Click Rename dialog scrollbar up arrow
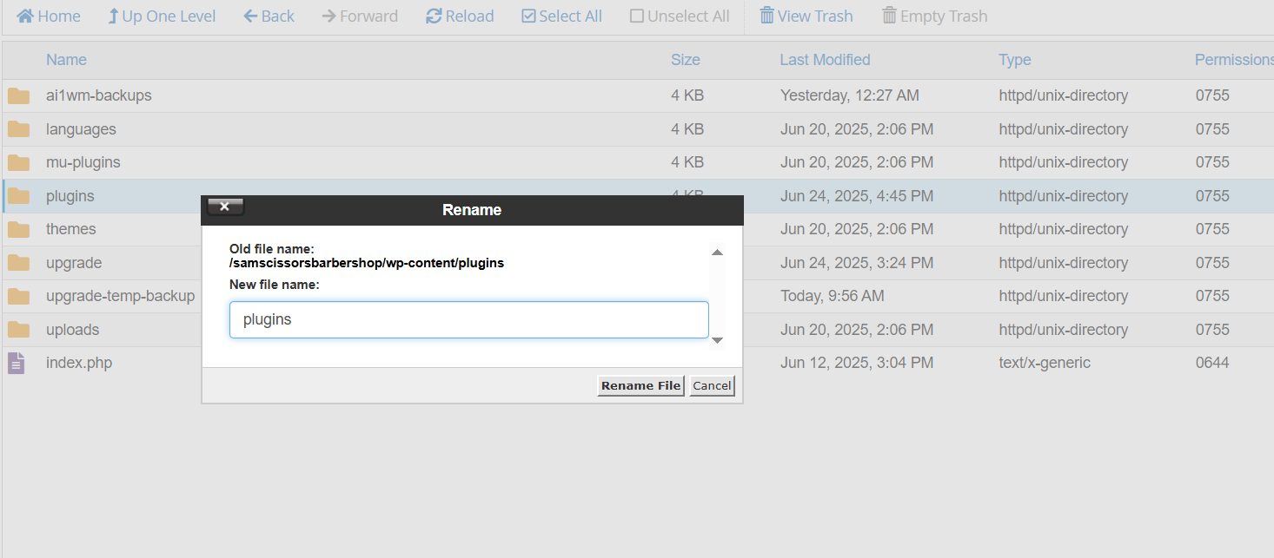The image size is (1274, 558). [x=717, y=253]
